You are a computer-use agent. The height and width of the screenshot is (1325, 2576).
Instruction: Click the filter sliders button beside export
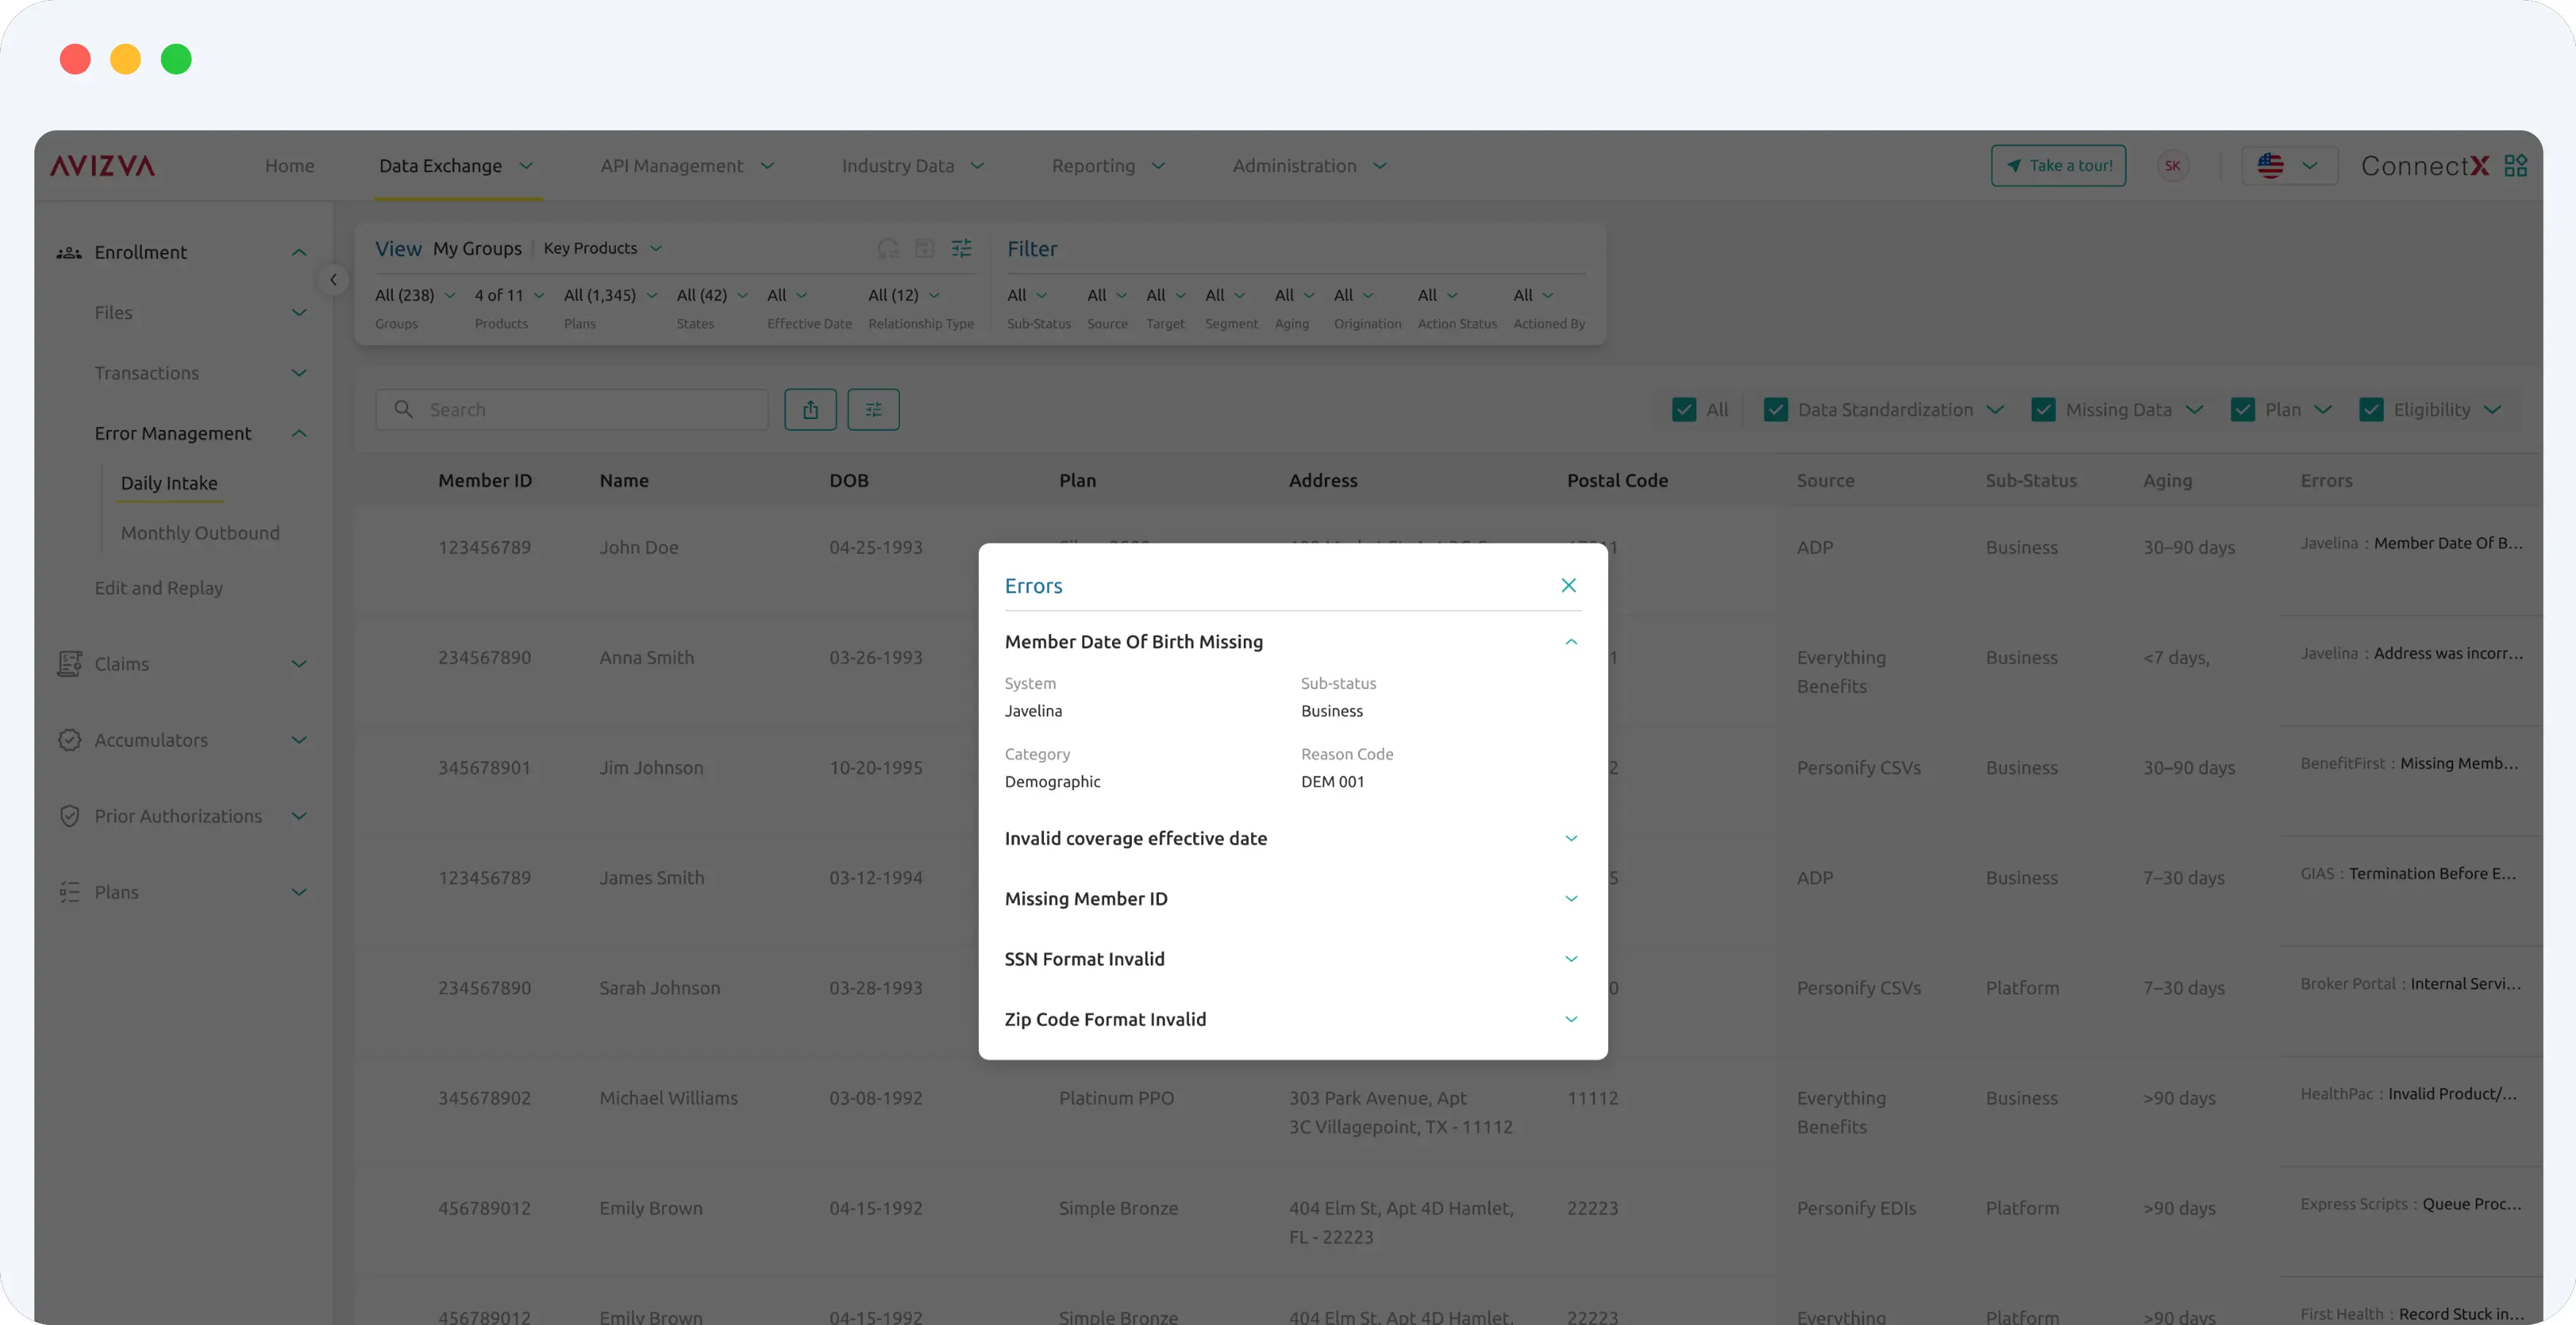(873, 409)
